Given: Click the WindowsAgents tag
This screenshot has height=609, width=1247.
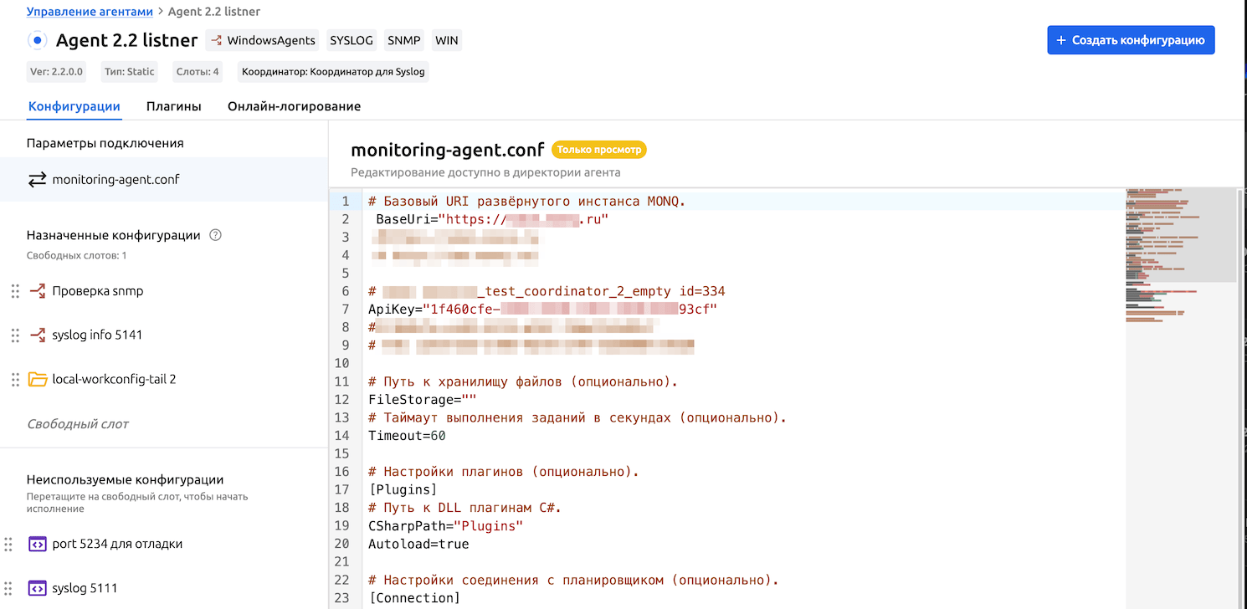Looking at the screenshot, I should coord(263,40).
